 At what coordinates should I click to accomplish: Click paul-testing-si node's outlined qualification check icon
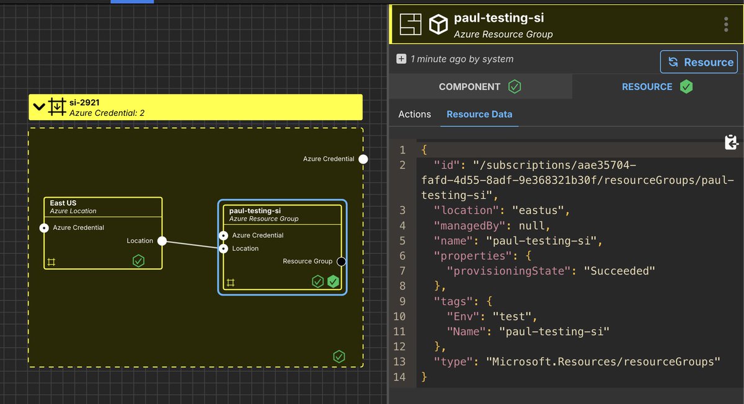tap(317, 282)
